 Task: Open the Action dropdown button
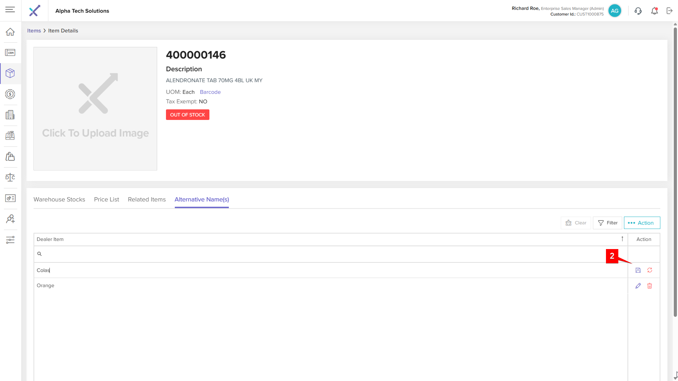(642, 223)
